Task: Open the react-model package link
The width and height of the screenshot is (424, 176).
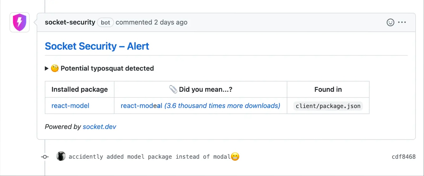Action: (x=70, y=106)
